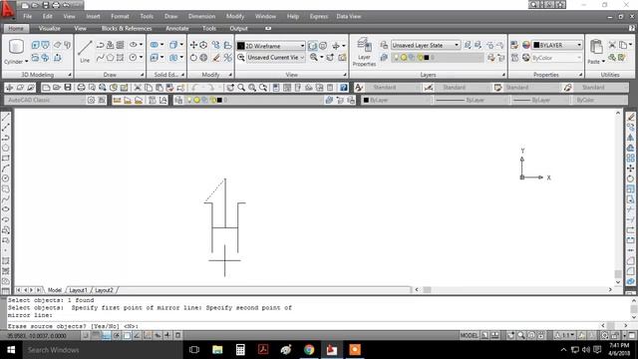
Task: Open File Explorer from the taskbar
Action: (x=217, y=350)
